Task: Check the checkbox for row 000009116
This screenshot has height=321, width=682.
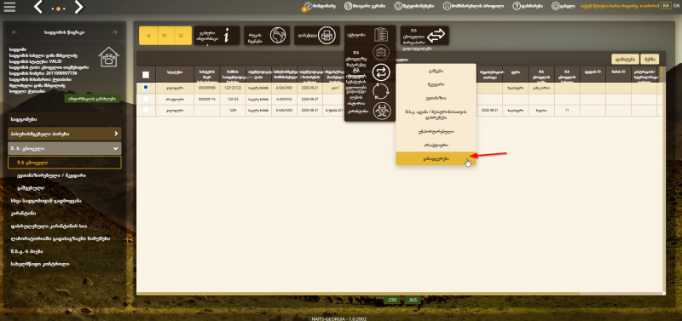Action: coord(146,99)
